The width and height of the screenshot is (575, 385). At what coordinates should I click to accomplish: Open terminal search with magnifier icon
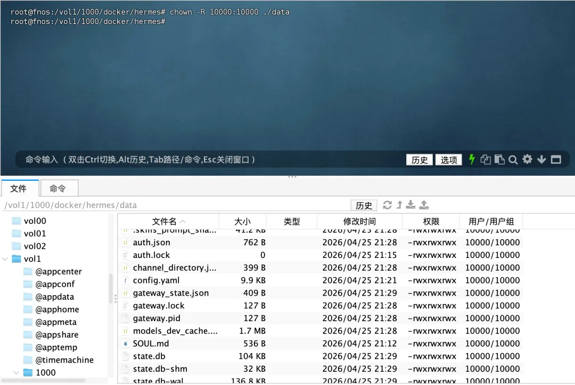click(513, 160)
